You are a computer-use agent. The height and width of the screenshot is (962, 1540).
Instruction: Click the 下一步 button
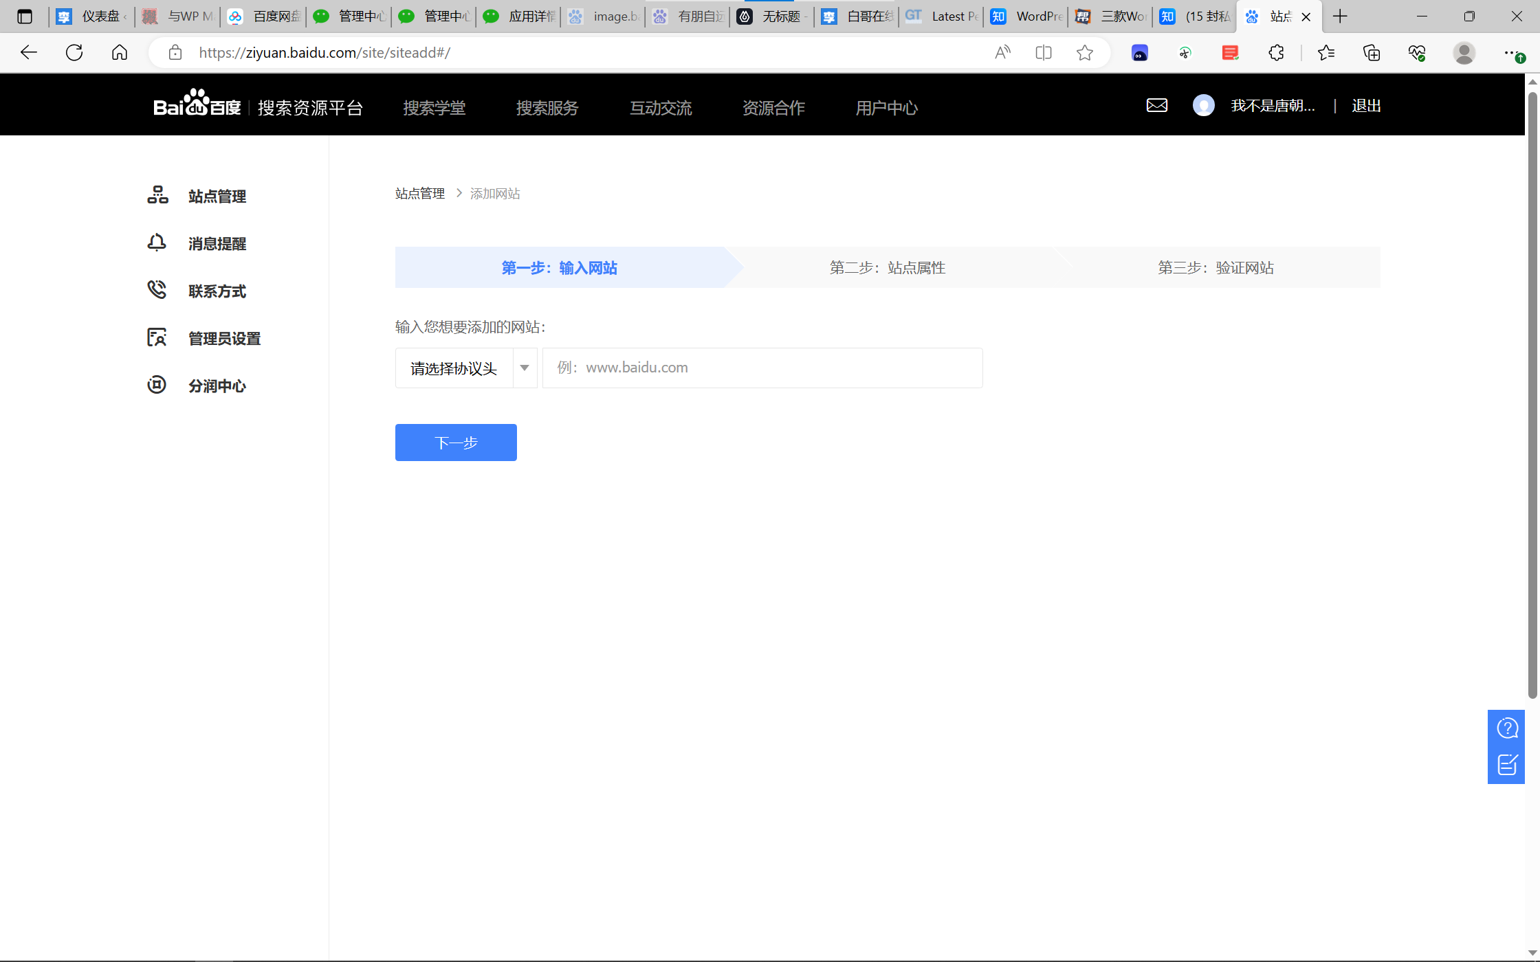455,443
